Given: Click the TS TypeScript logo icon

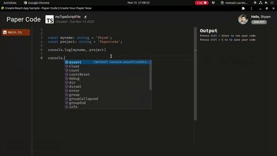Looking at the screenshot, I should pyautogui.click(x=49, y=19).
